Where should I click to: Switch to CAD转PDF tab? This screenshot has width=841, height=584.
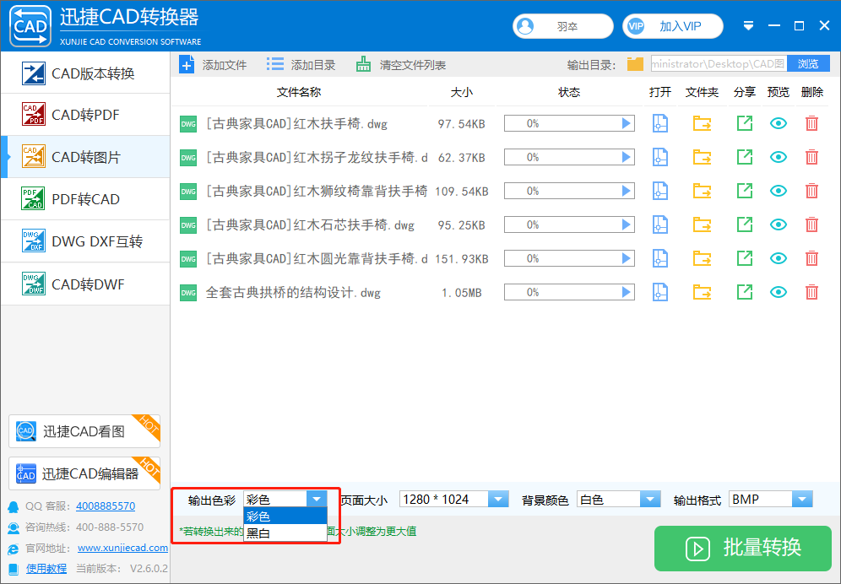(x=86, y=115)
